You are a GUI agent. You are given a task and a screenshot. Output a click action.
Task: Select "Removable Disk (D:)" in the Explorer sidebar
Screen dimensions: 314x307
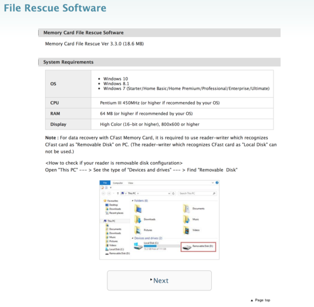(118, 253)
